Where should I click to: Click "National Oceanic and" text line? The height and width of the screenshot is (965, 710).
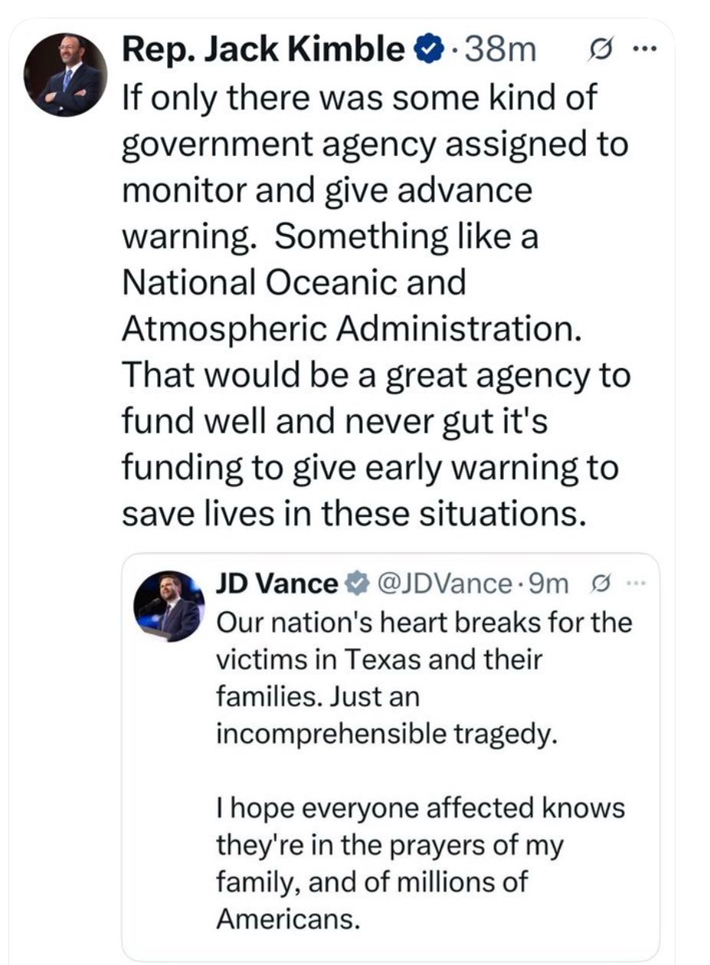[294, 282]
